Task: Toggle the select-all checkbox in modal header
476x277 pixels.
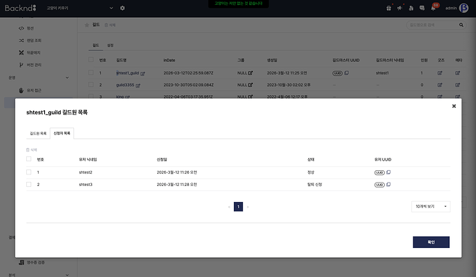Action: pyautogui.click(x=28, y=159)
